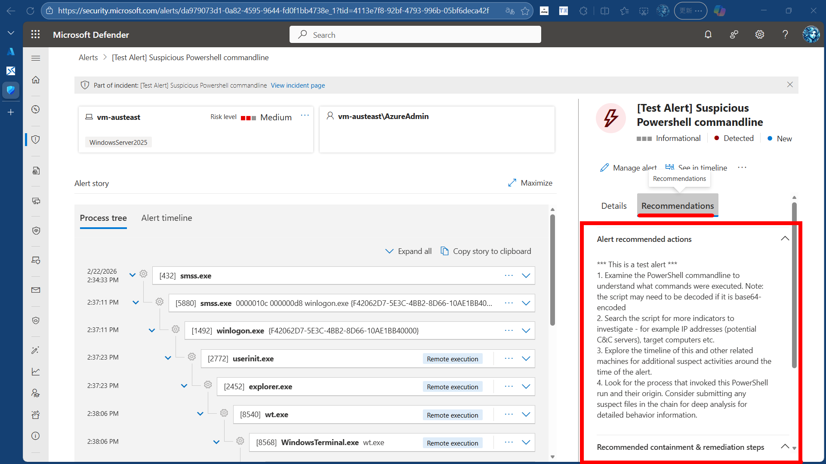Click the Defender search box

[415, 35]
